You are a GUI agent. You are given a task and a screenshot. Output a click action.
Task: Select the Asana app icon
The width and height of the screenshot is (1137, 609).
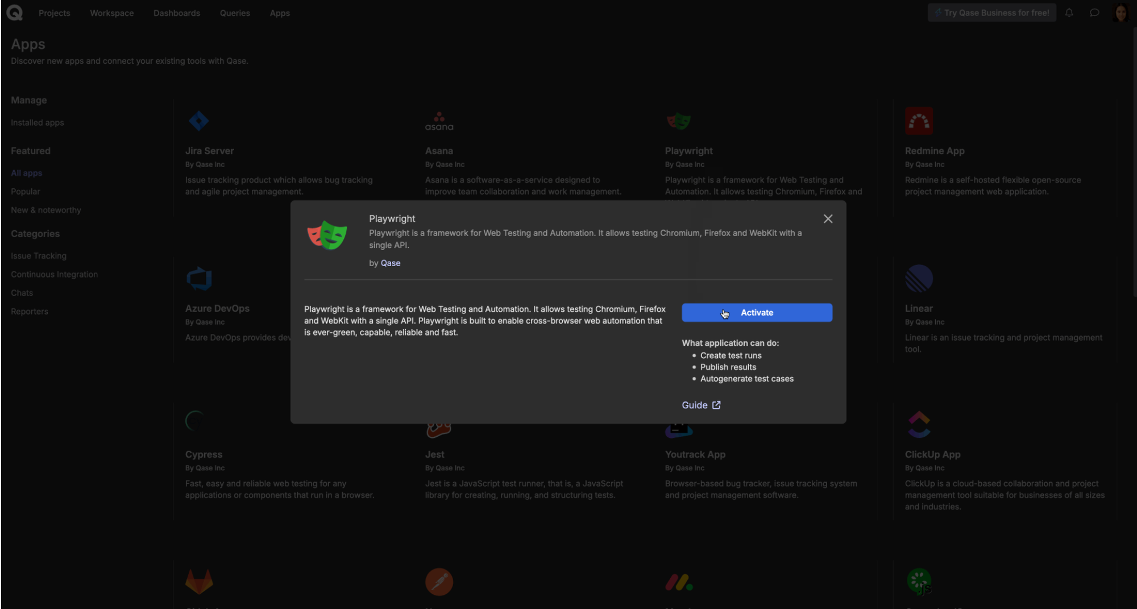[439, 121]
